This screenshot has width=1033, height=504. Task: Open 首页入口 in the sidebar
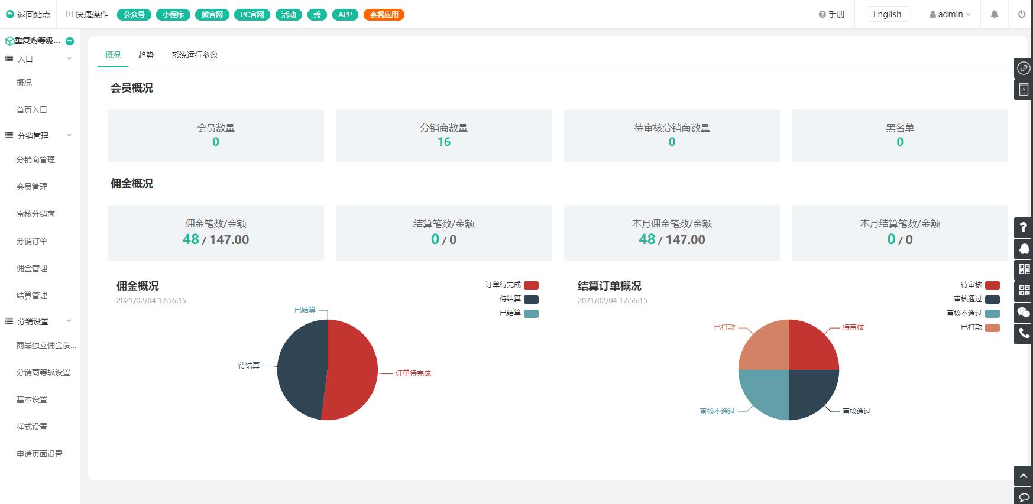click(x=32, y=110)
